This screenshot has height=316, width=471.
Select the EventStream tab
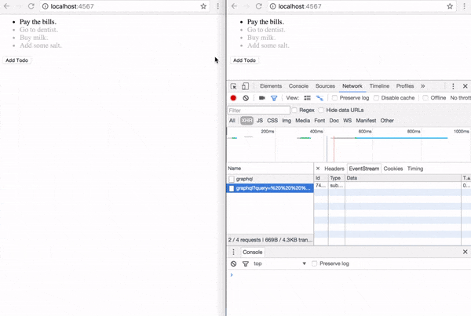[363, 169]
